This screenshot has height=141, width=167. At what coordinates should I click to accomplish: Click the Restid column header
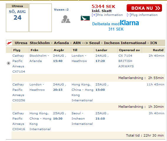(x=158, y=50)
